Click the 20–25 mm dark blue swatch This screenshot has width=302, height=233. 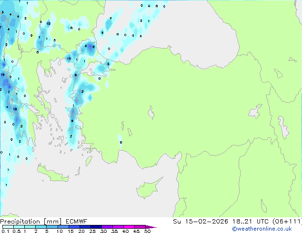pyautogui.click(x=85, y=227)
